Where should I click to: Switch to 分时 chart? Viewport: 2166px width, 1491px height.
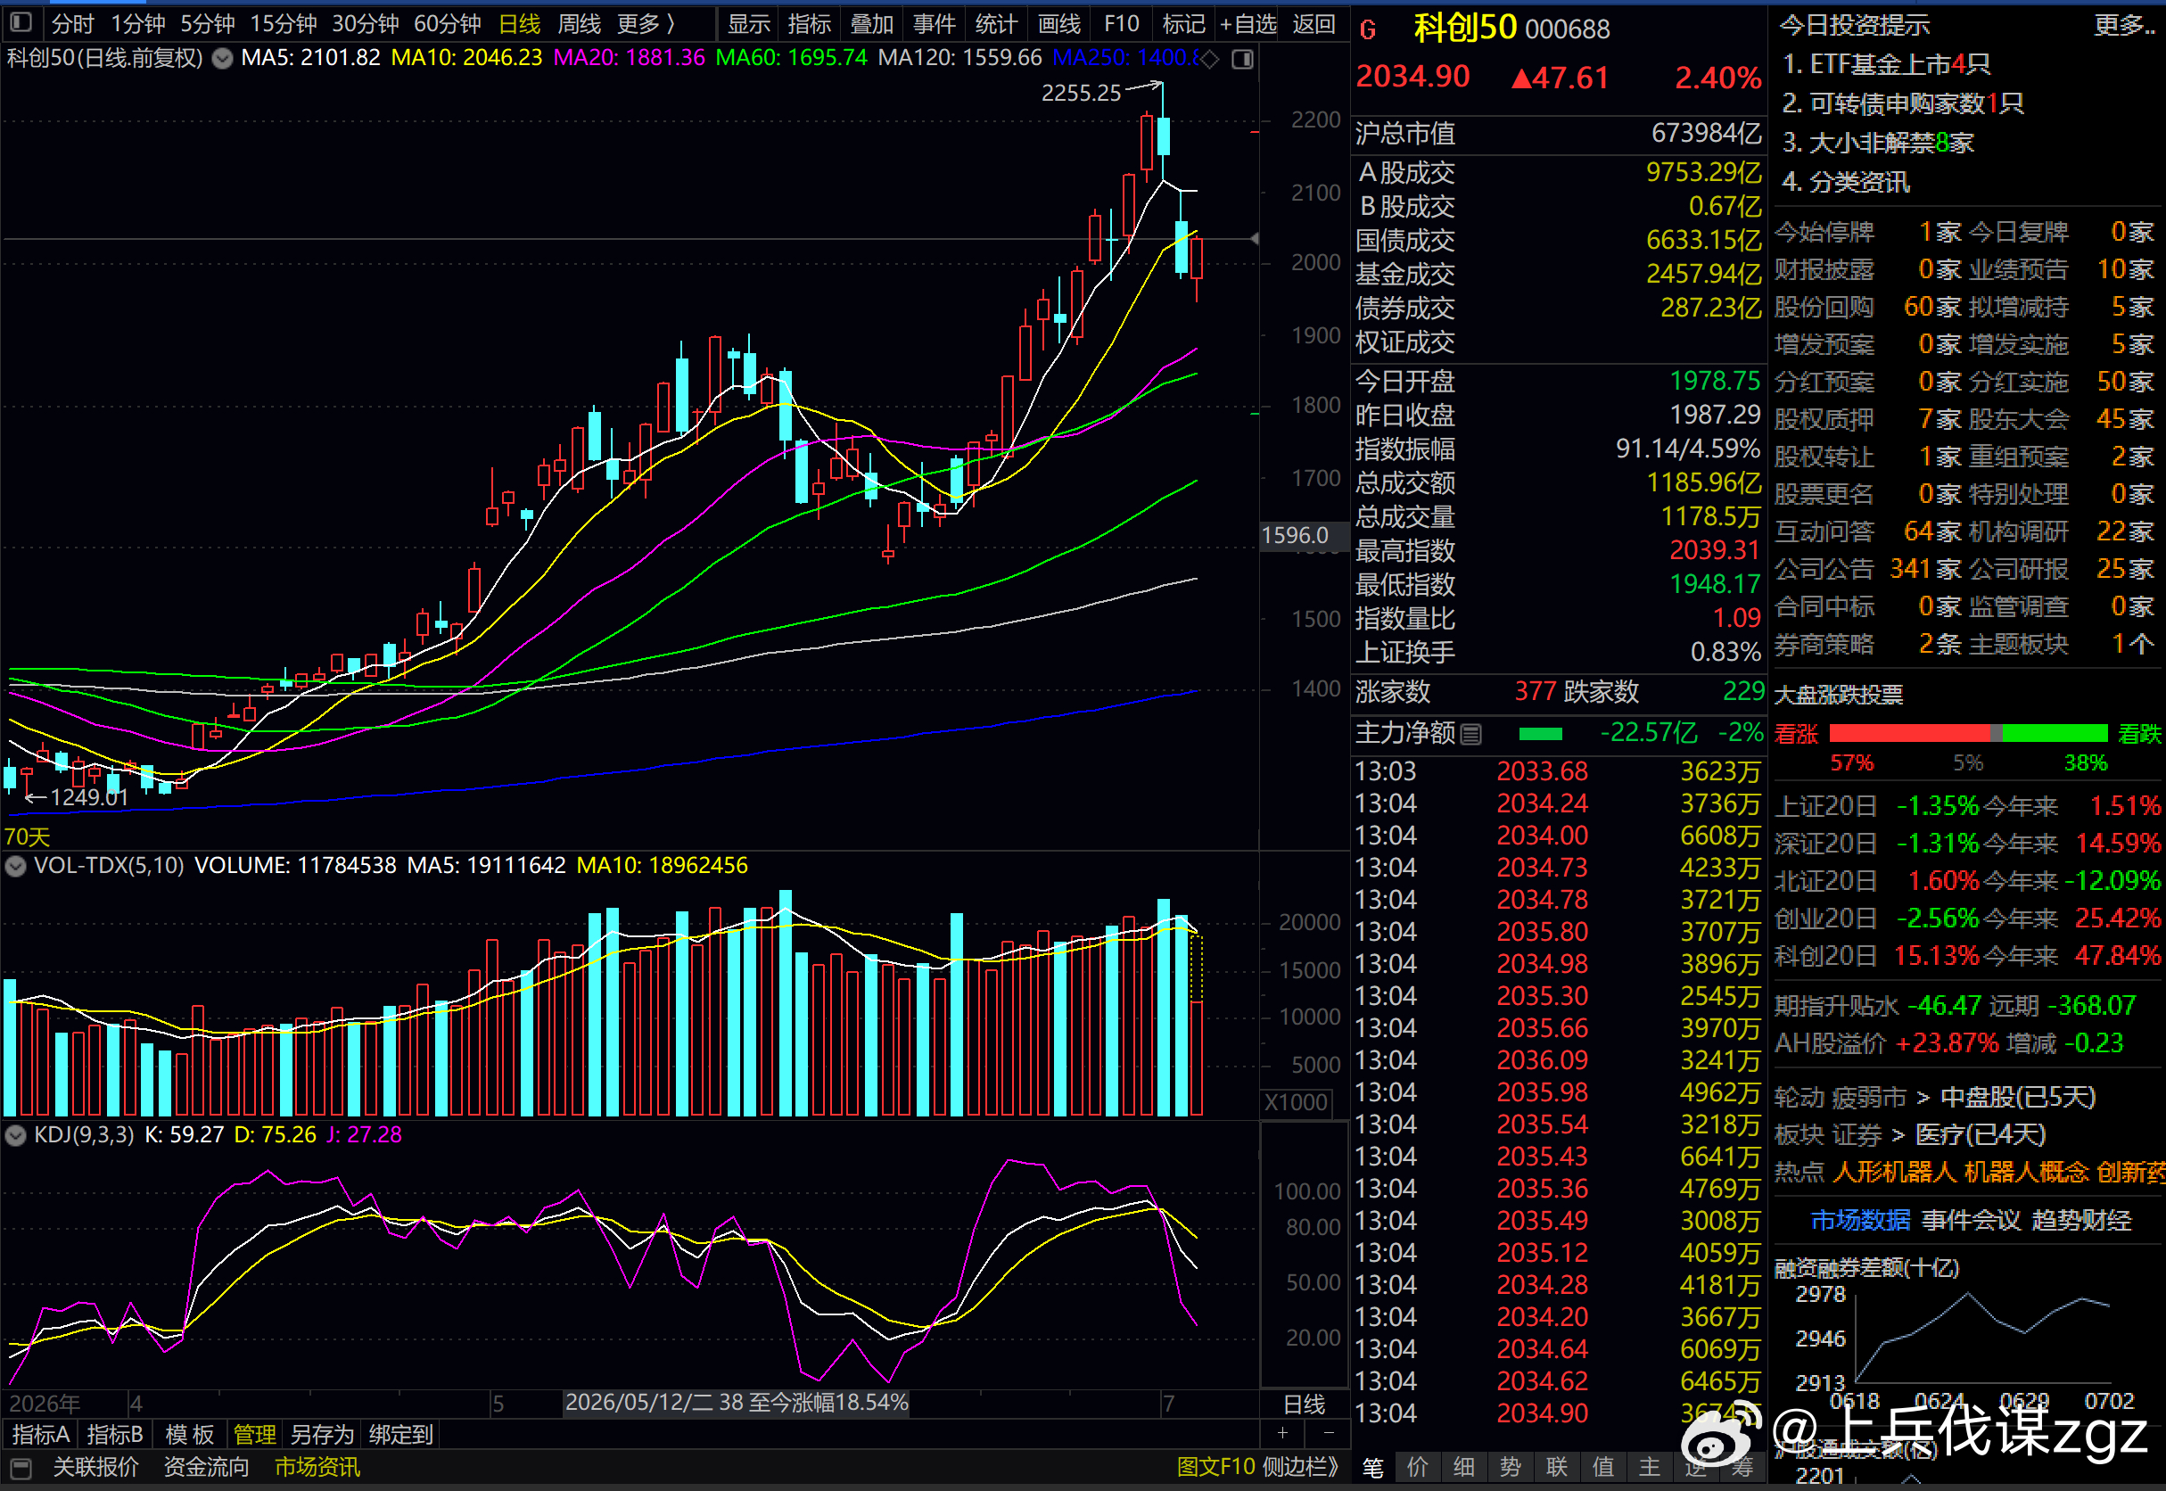[73, 23]
